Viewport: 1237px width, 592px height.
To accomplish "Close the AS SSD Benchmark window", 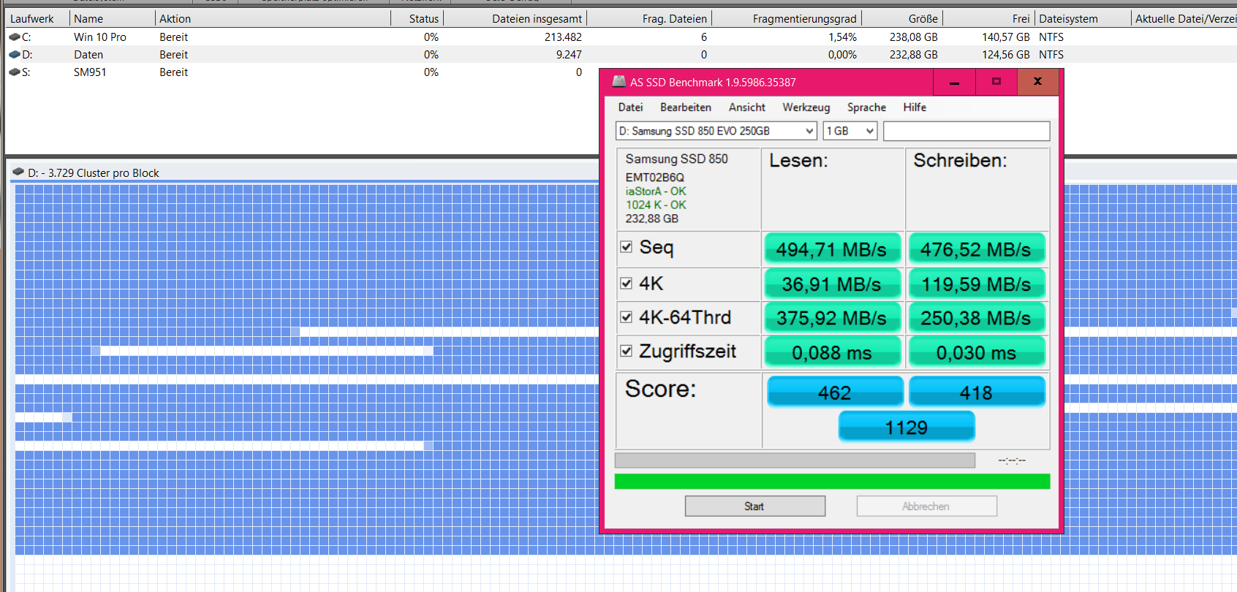I will 1037,82.
